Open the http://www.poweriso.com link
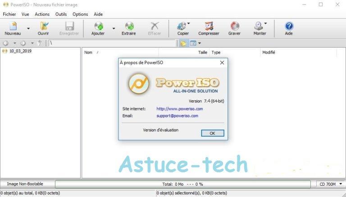346x197 pixels. coord(180,109)
